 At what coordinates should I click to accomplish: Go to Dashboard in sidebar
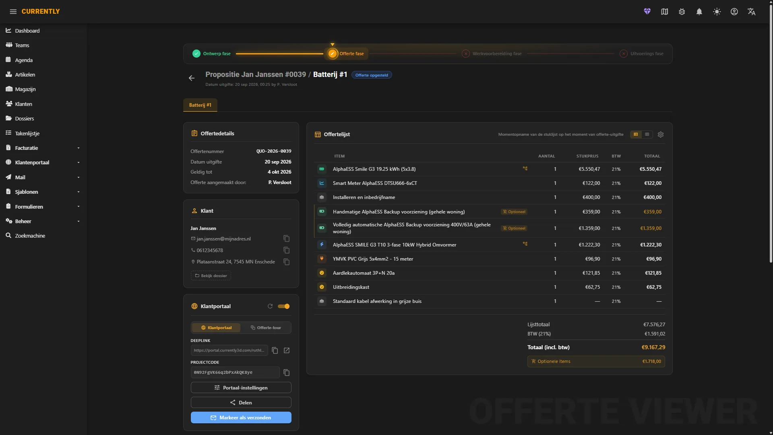(x=43, y=31)
